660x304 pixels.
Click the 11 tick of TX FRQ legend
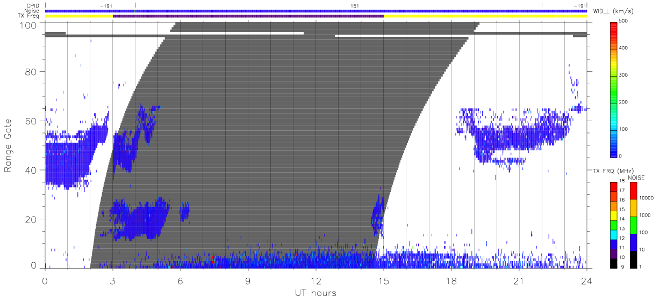(x=622, y=248)
